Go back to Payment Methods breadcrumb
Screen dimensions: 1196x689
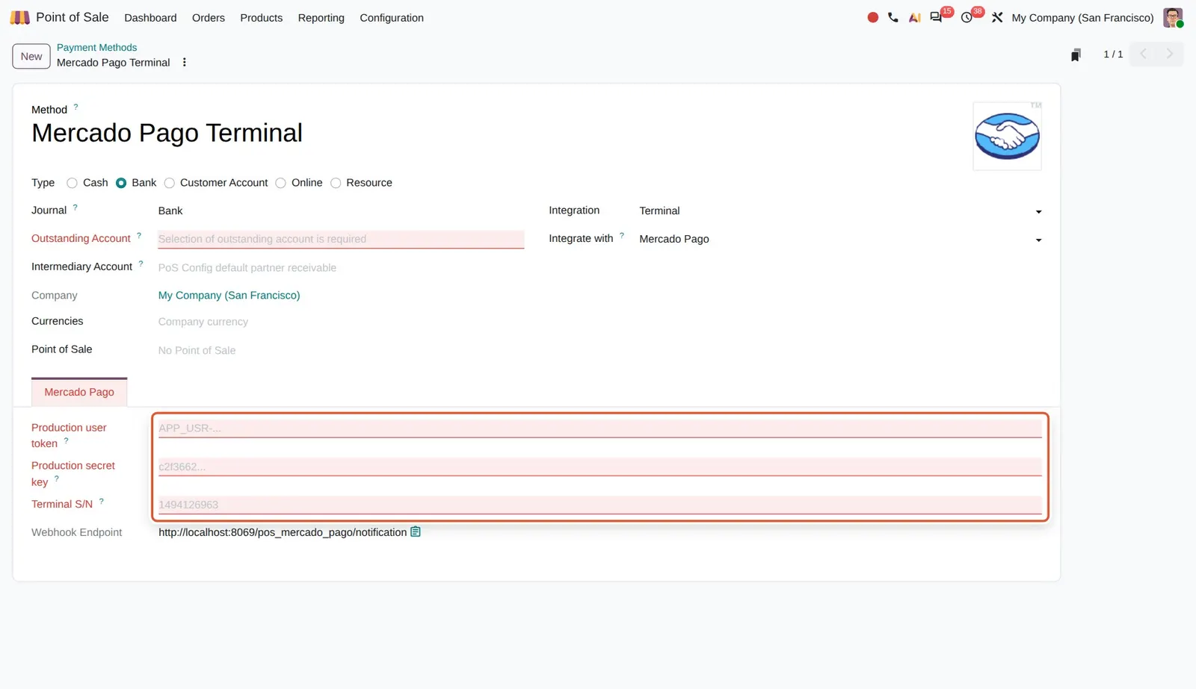click(96, 47)
